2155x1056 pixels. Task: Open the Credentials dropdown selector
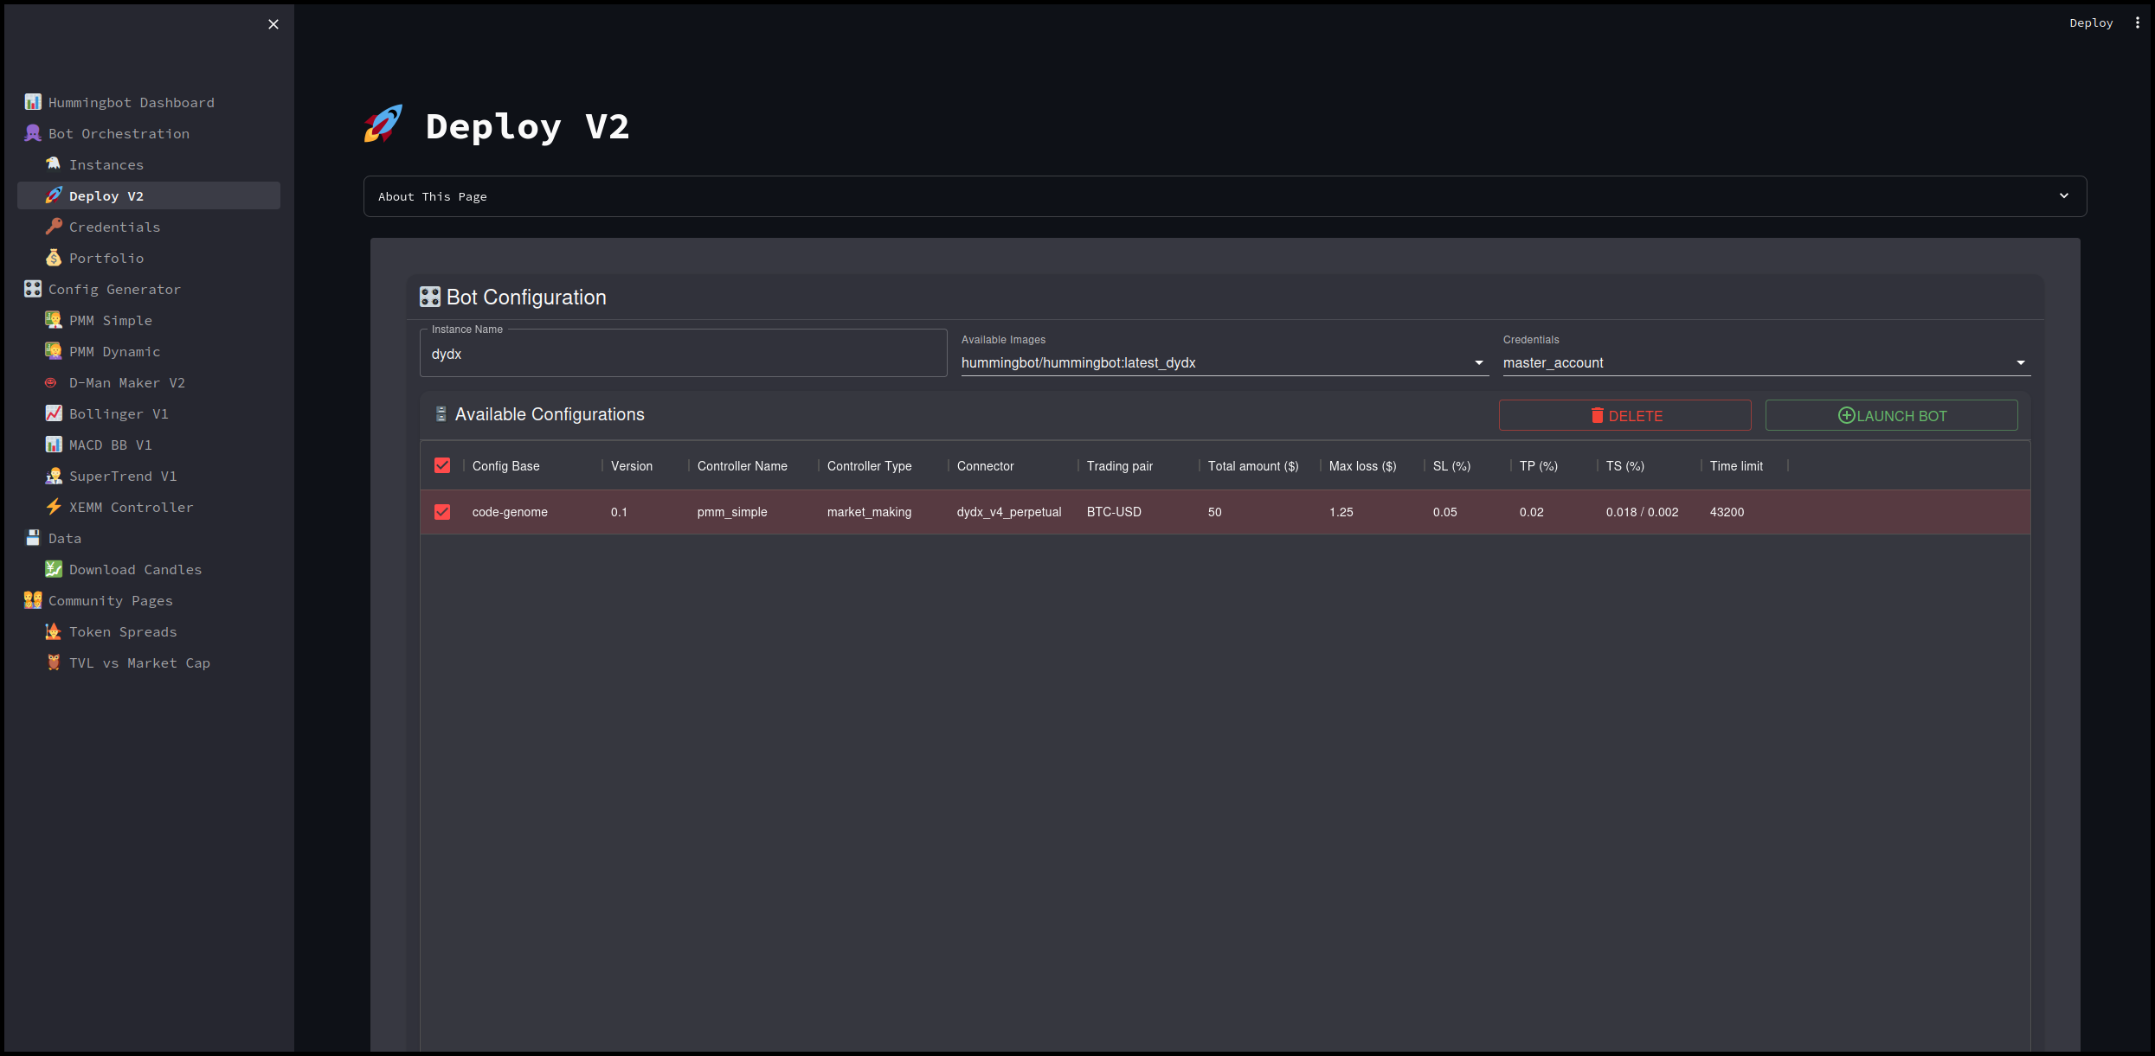[x=1766, y=363]
